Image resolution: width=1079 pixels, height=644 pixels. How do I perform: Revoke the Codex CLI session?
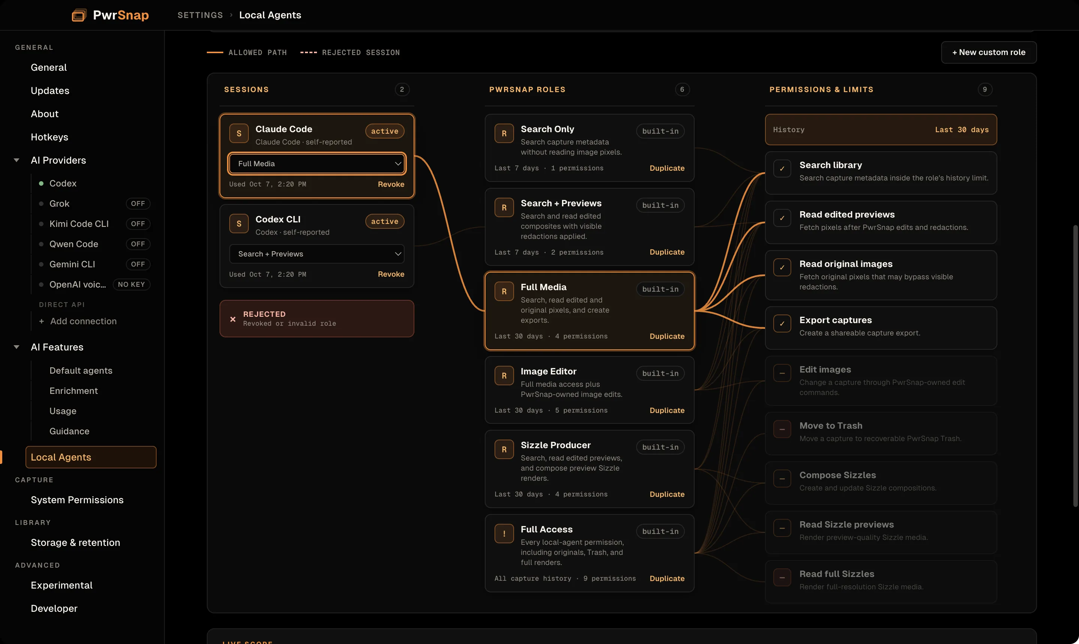[x=391, y=274]
